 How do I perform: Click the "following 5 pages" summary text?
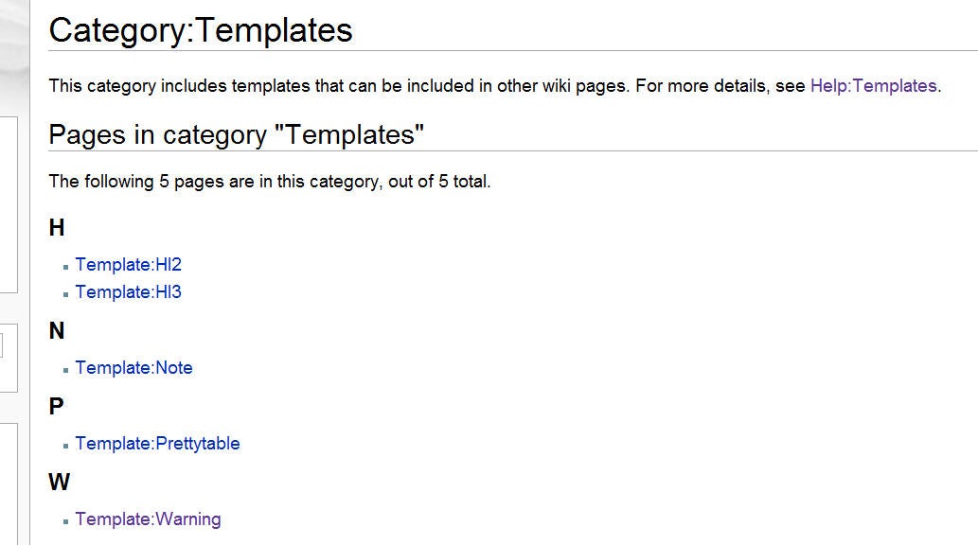[270, 182]
